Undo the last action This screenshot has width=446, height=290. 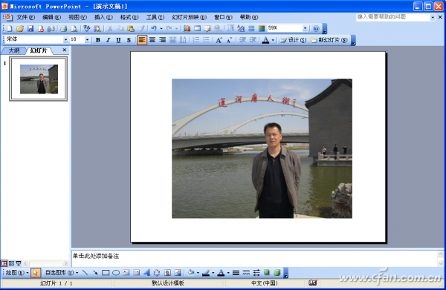pyautogui.click(x=154, y=28)
